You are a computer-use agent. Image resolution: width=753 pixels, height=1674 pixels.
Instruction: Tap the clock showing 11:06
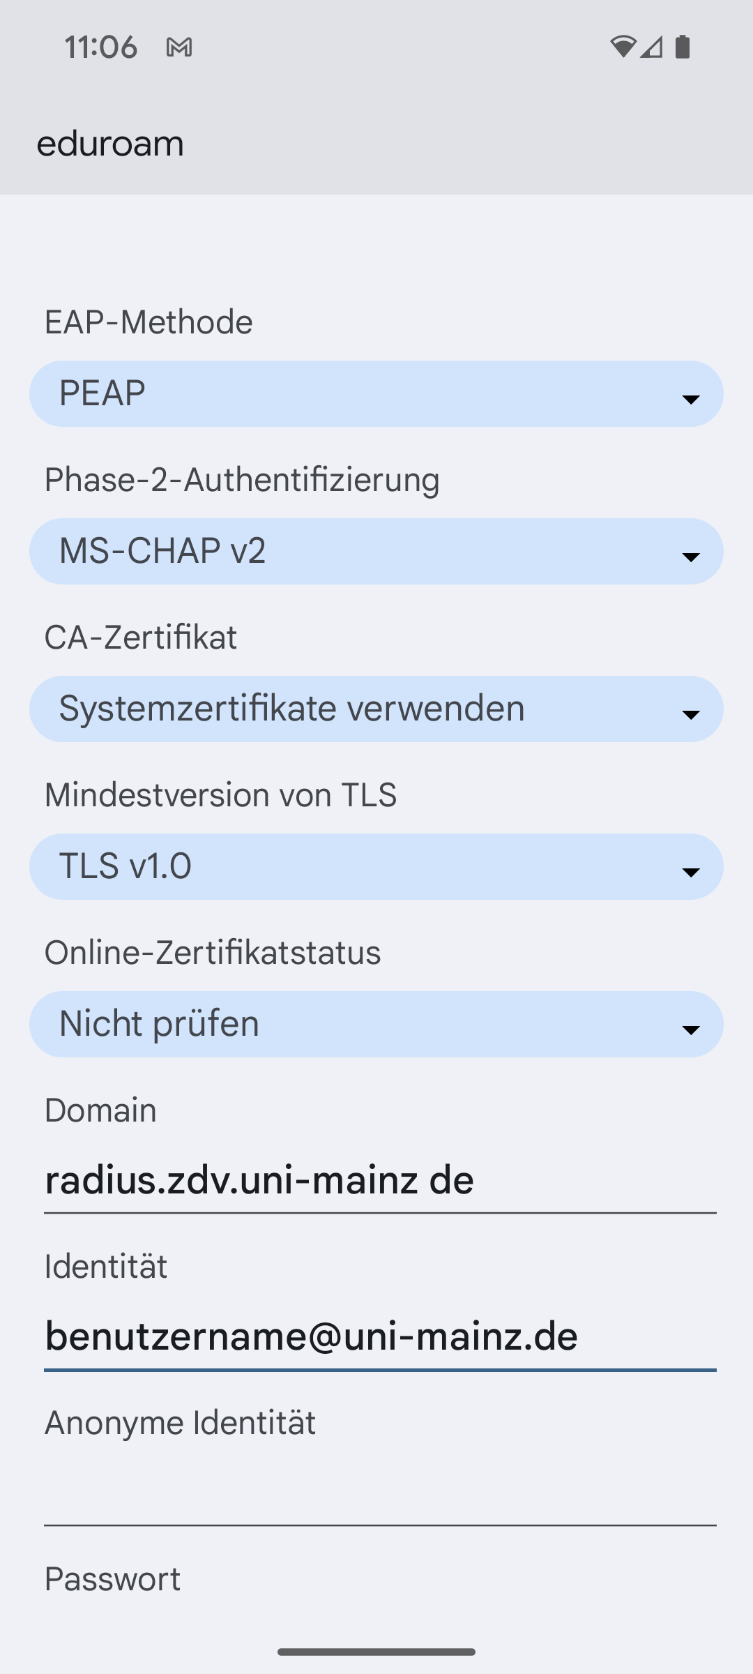(x=101, y=47)
